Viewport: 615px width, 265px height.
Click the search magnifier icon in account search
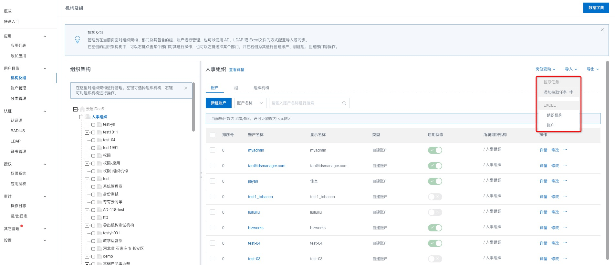tap(344, 103)
